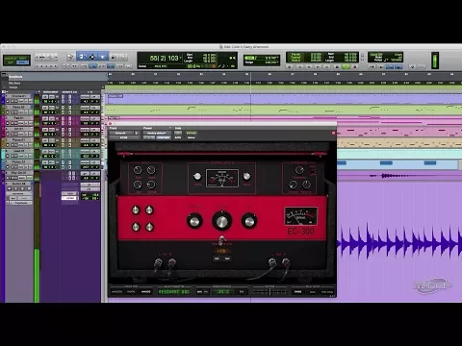This screenshot has height=346, width=462.
Task: Click the bottom slider in the plugin footer
Action: (x=269, y=292)
